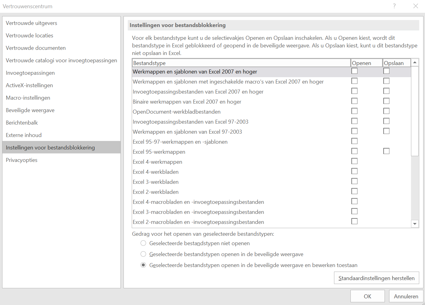The height and width of the screenshot is (305, 425).
Task: Select row 'Excel 95-werkmappen'
Action: [x=272, y=152]
